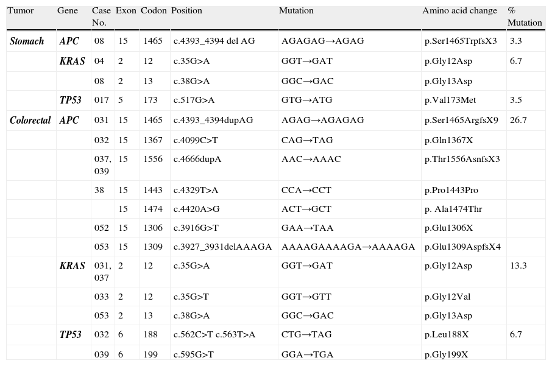The image size is (552, 366).
Task: Select the Stomach tumor row label
Action: tap(27, 41)
